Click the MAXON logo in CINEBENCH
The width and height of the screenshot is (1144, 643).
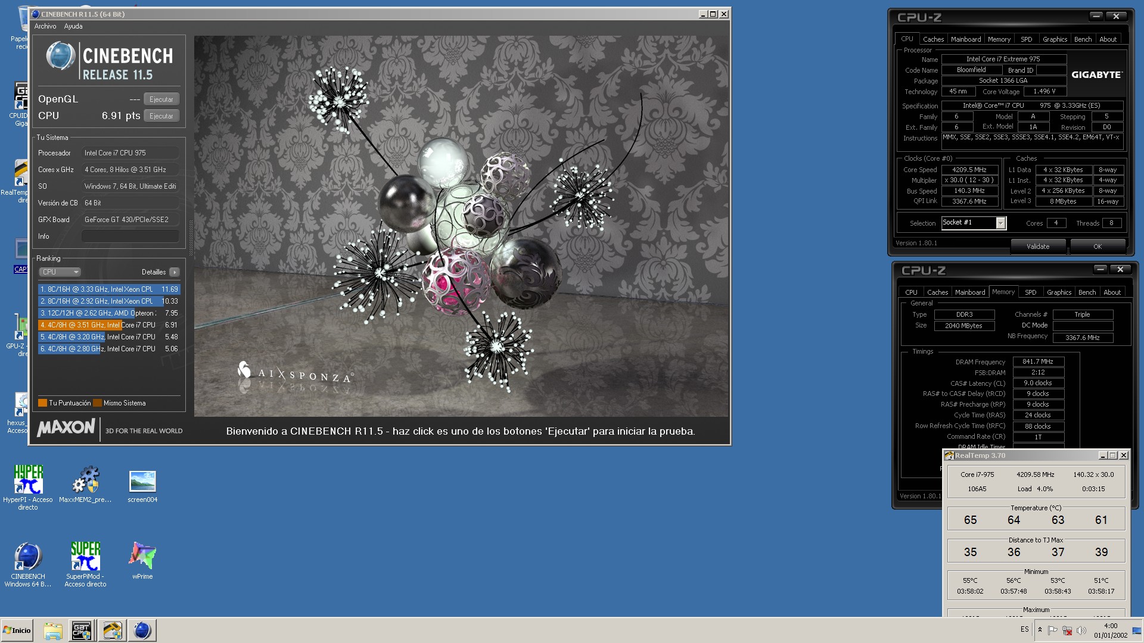66,428
